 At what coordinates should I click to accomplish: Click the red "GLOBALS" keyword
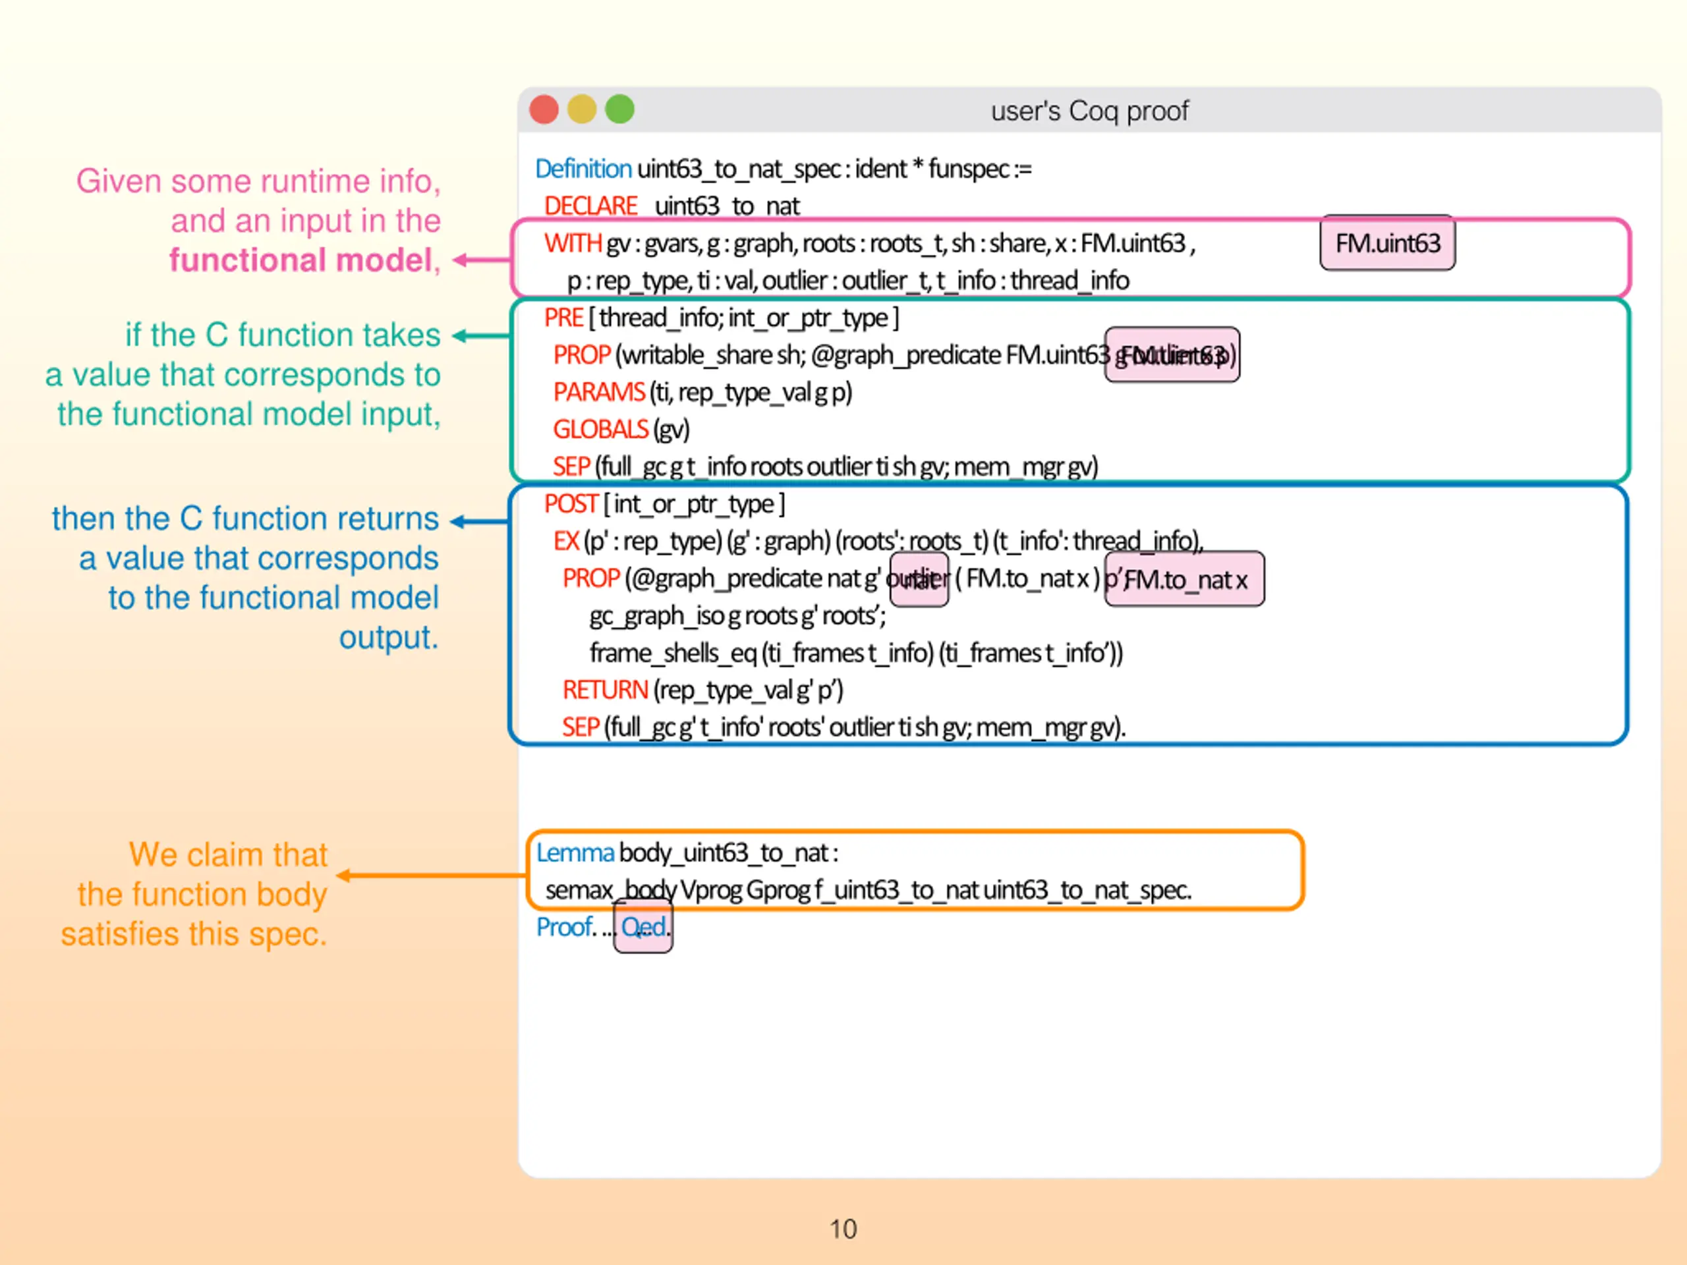click(x=600, y=430)
